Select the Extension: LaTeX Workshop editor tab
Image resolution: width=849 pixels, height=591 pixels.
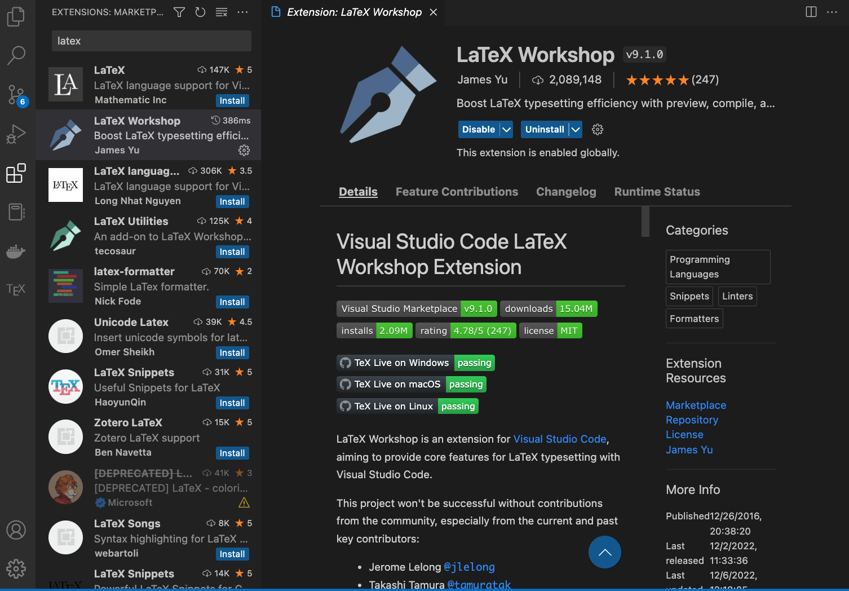[353, 12]
